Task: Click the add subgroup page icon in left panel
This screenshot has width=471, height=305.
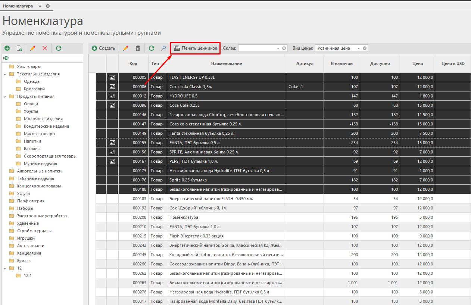Action: click(19, 48)
